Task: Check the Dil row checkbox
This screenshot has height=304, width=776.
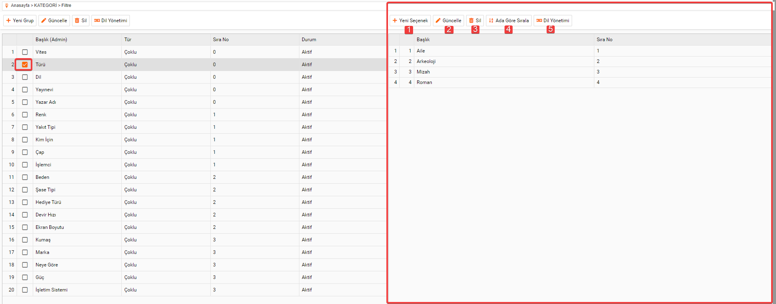Action: pos(25,77)
